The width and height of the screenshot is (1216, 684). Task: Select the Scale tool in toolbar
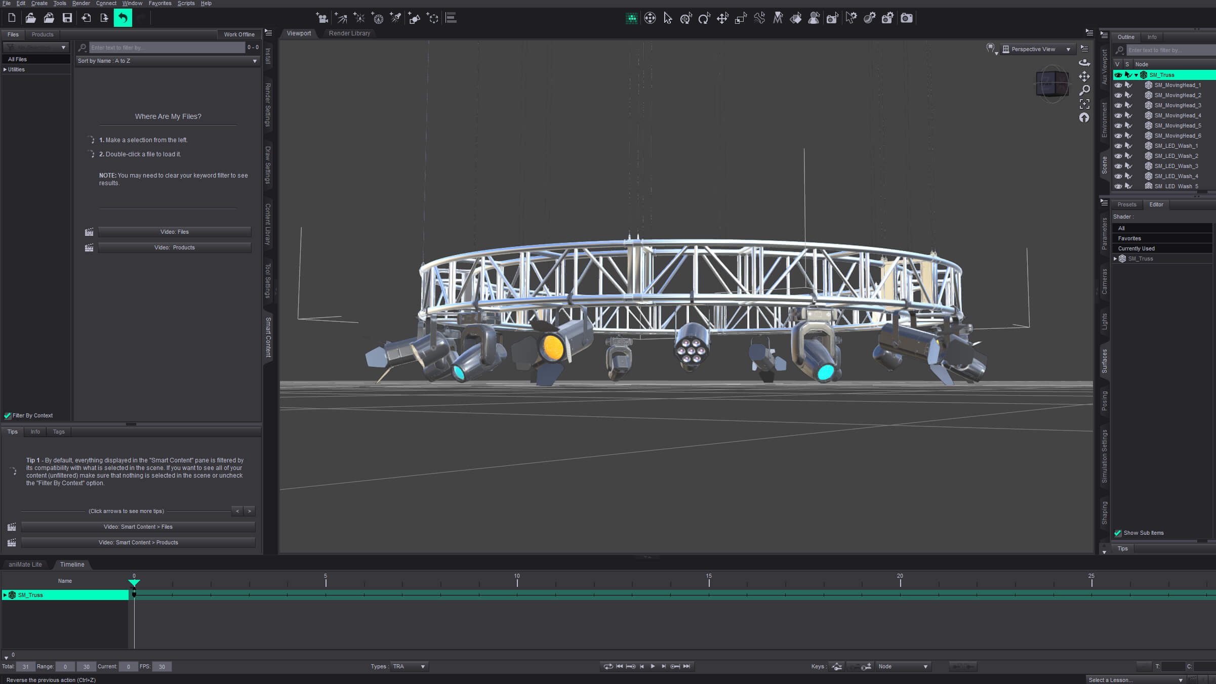click(x=741, y=19)
